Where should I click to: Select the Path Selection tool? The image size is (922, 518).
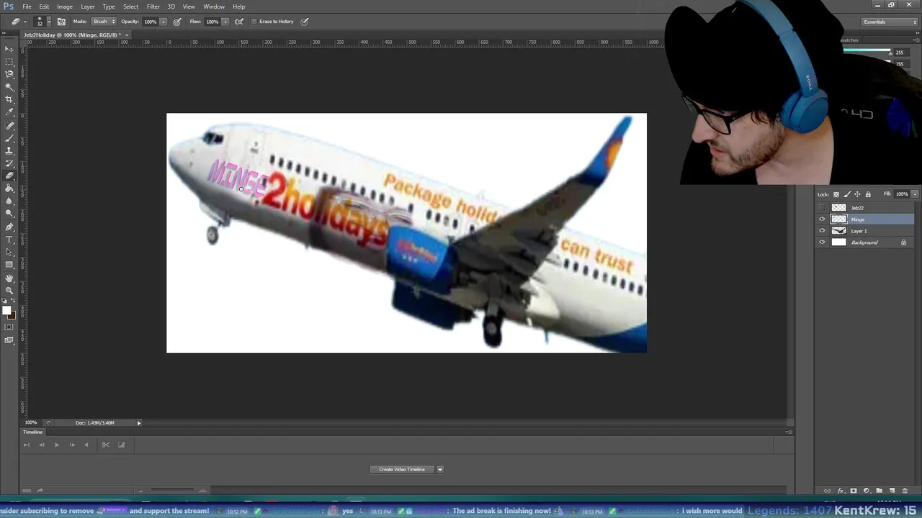(9, 252)
